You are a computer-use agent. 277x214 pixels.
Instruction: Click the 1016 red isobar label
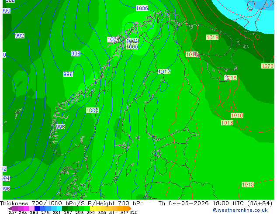coord(192,55)
